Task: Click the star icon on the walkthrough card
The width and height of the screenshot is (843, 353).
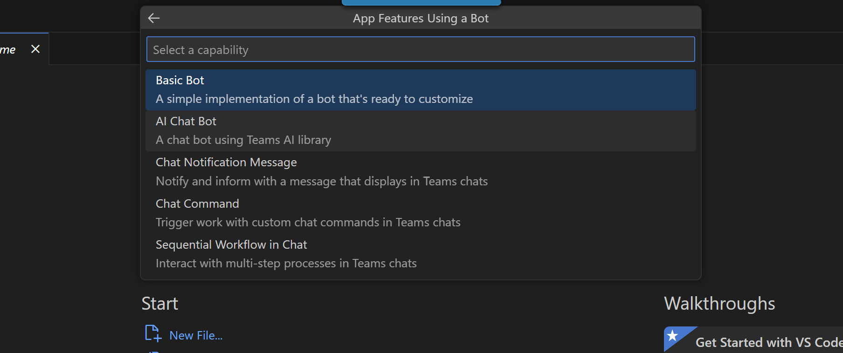Action: [x=673, y=335]
